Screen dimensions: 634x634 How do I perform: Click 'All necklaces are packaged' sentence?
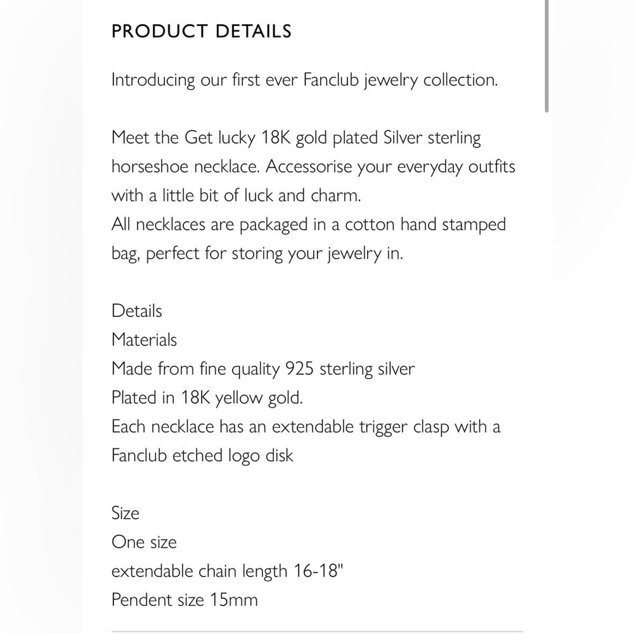tap(309, 224)
